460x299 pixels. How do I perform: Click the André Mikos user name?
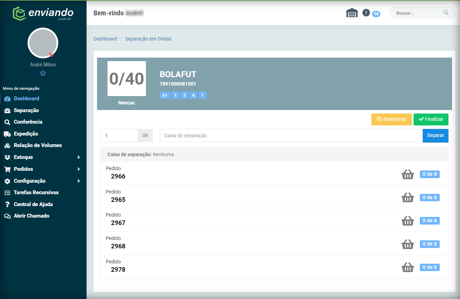(x=43, y=65)
